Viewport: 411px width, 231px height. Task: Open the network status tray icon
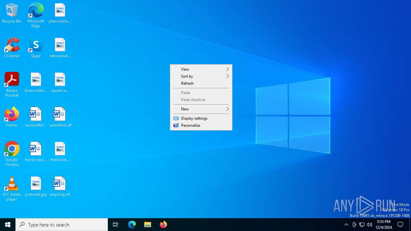pos(362,225)
